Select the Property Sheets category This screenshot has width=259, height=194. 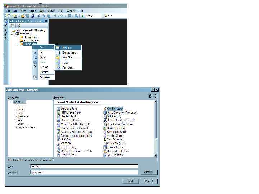26,127
